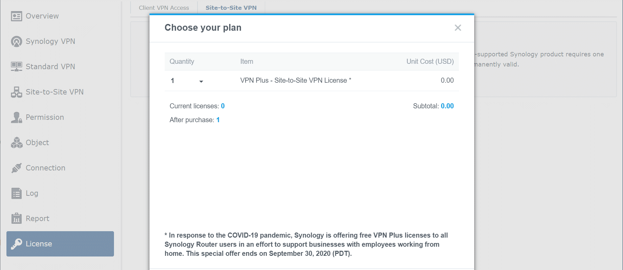This screenshot has width=623, height=270.
Task: Open the Log document icon
Action: [x=16, y=193]
